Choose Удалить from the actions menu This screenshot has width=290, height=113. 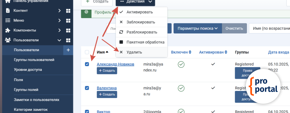click(x=134, y=52)
